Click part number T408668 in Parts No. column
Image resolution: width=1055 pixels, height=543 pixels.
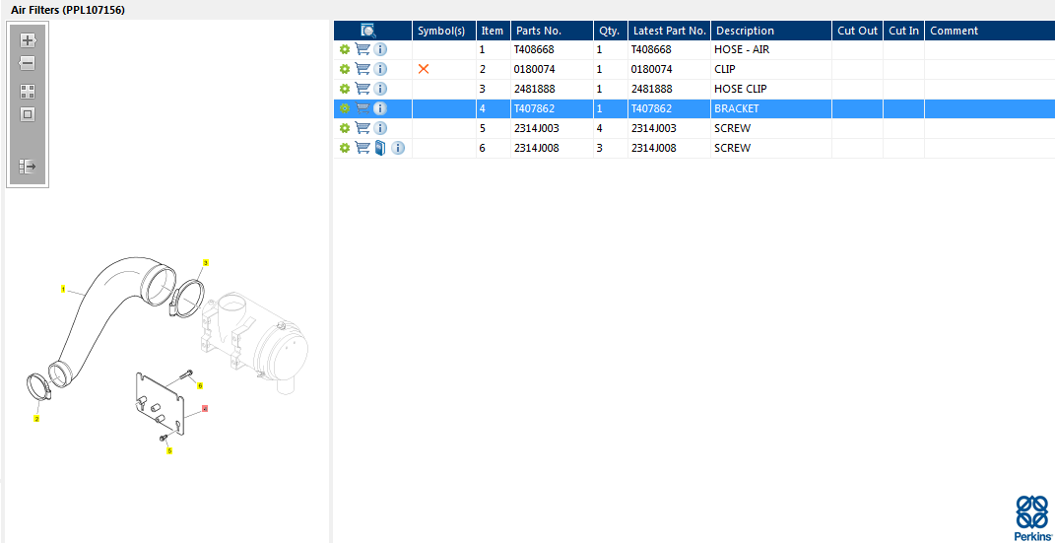coord(534,50)
